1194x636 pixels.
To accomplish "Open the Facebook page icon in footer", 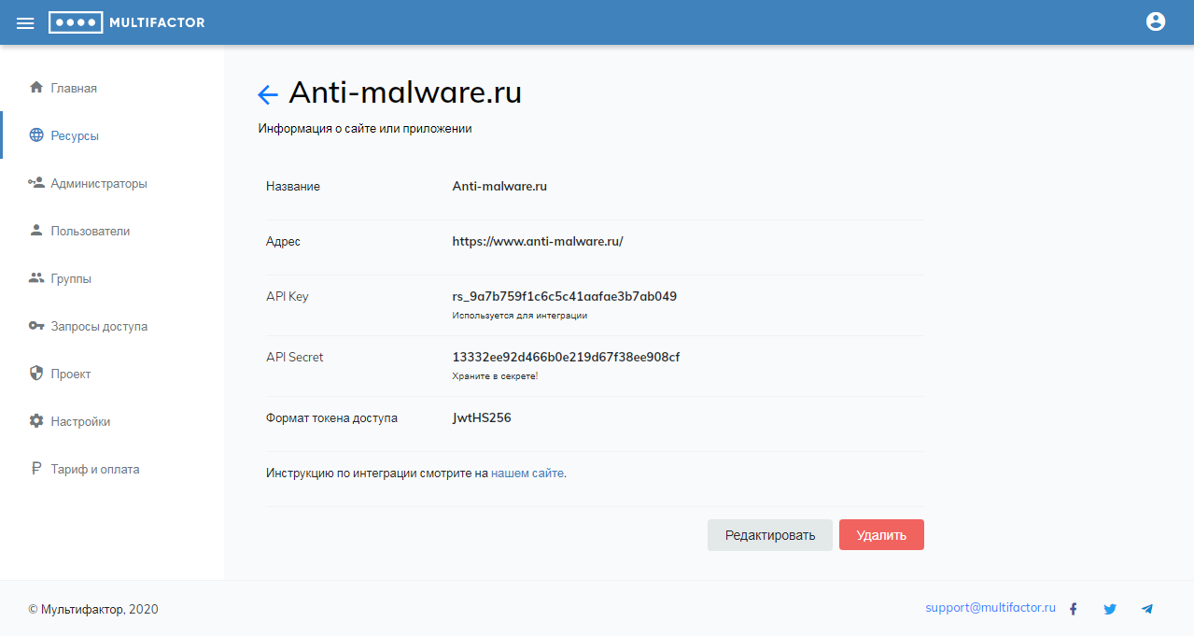I will [x=1073, y=609].
